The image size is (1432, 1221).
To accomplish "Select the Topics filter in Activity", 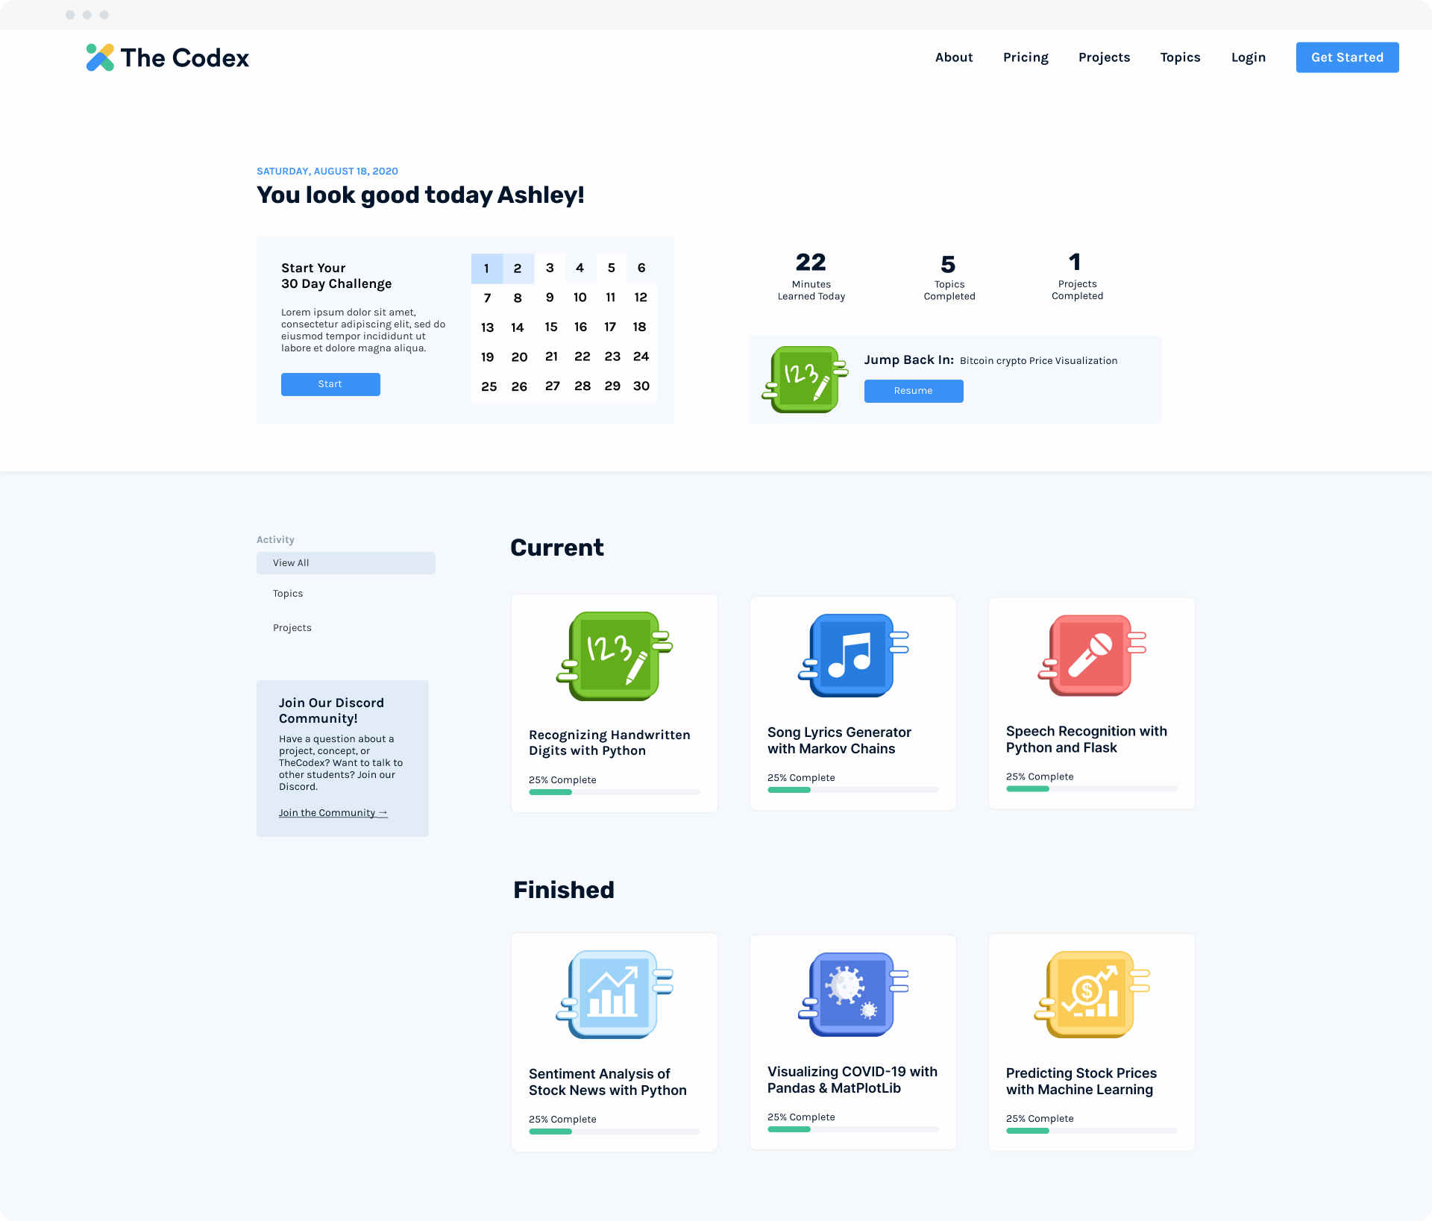I will click(x=287, y=592).
